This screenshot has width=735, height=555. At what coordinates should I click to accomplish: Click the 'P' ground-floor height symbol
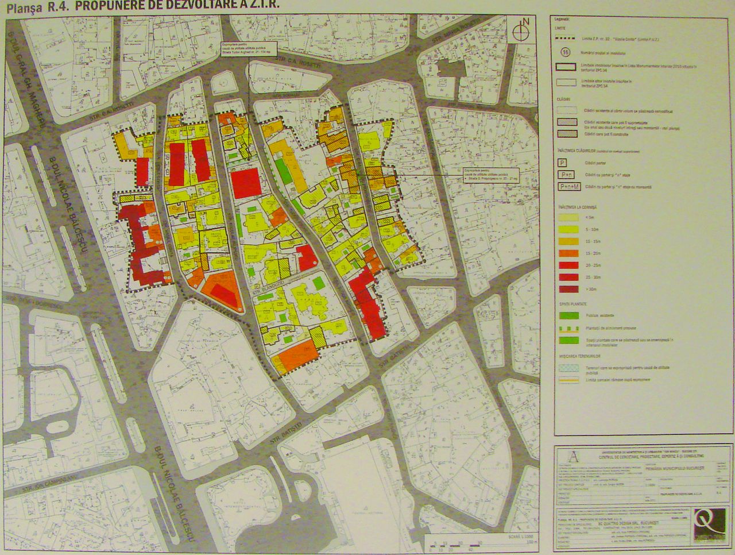(563, 163)
